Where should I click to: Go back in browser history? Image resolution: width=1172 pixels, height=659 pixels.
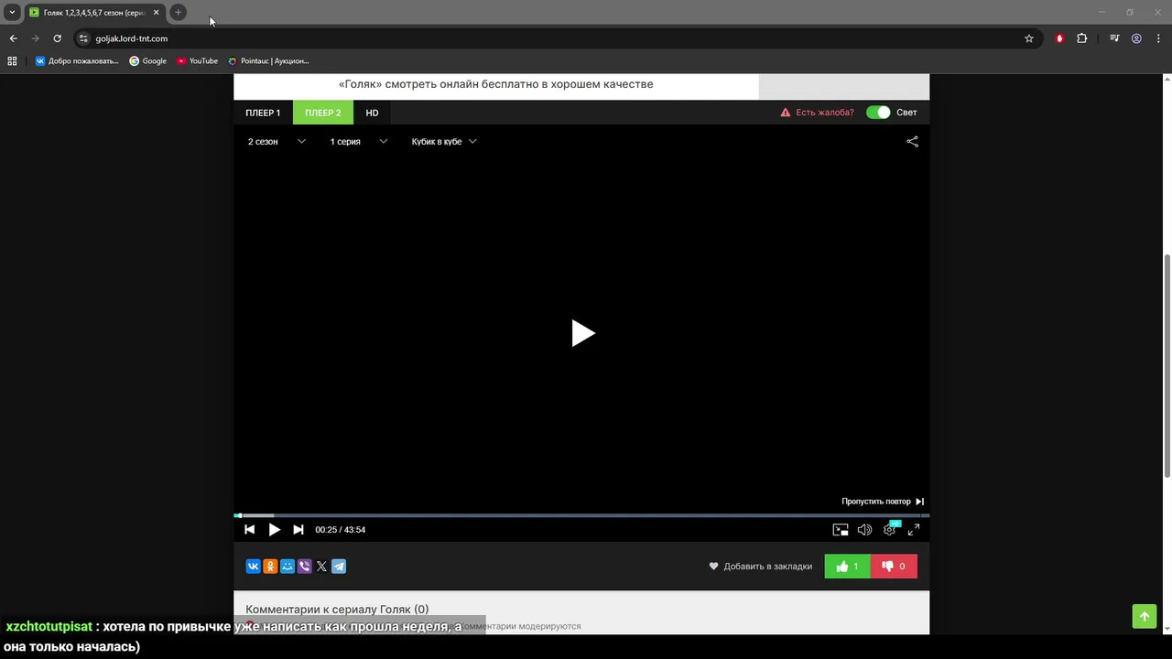[13, 38]
